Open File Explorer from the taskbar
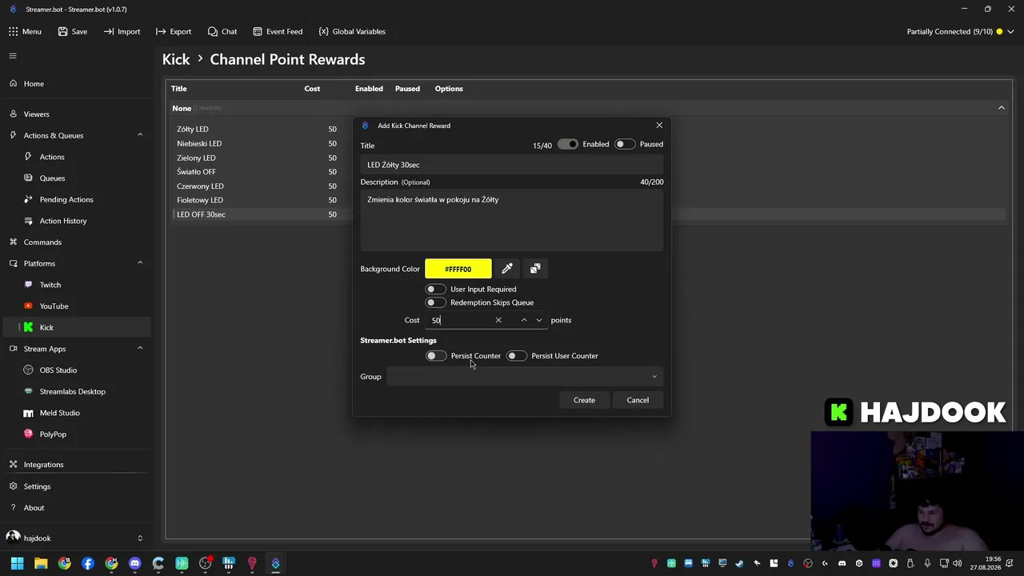This screenshot has width=1024, height=576. pos(41,563)
